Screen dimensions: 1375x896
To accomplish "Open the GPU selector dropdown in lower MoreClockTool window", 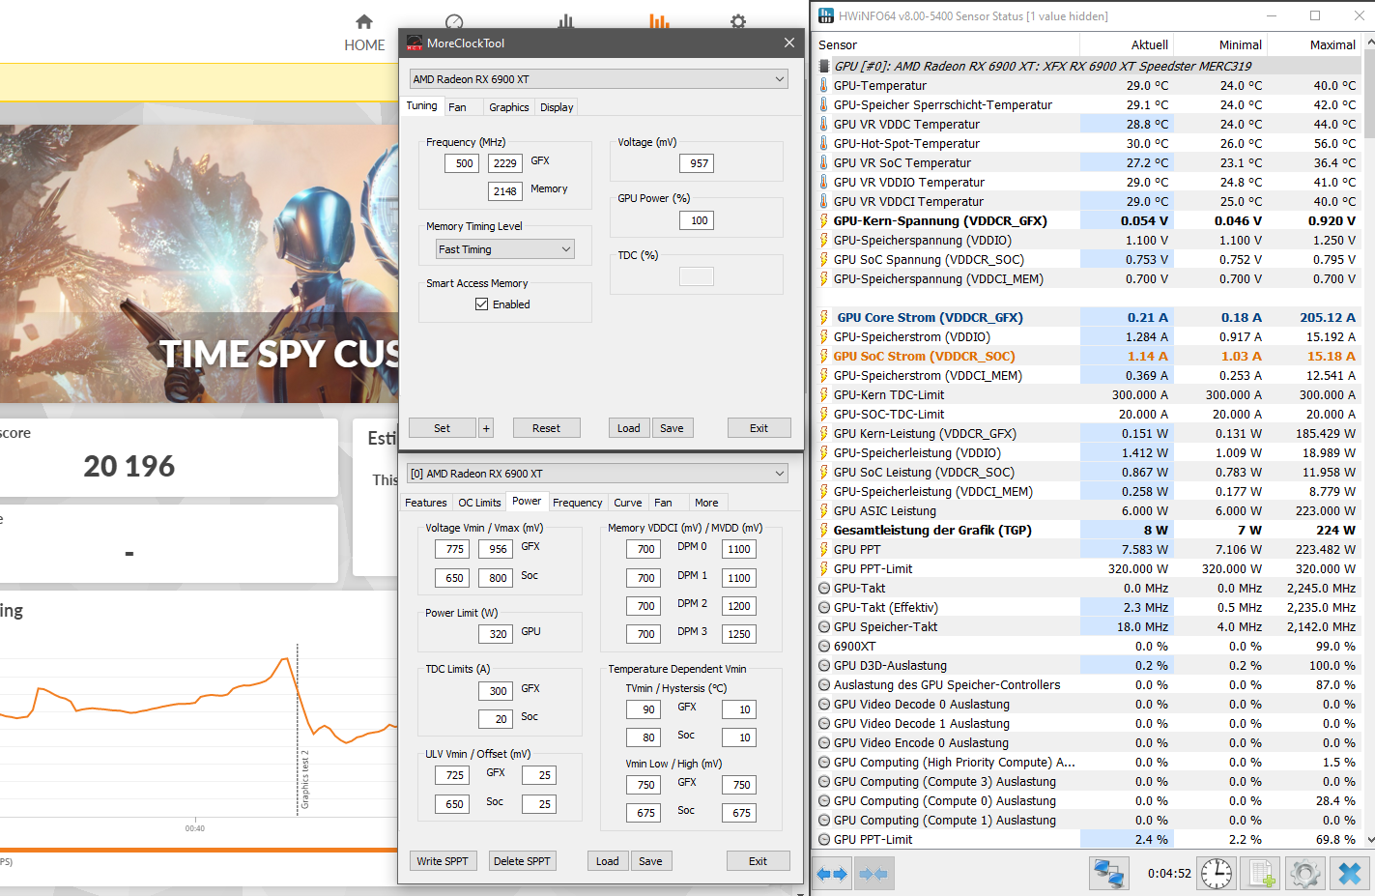I will tap(598, 474).
